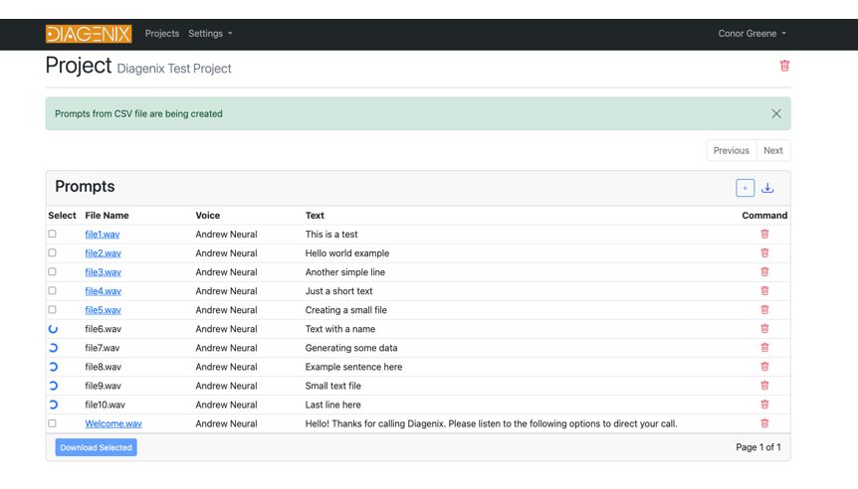Click the 'Page 1 of 1' indicator
This screenshot has height=489, width=858.
(757, 447)
